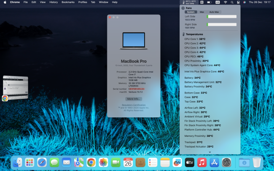Open the Tab menu
The height and width of the screenshot is (171, 274).
[93, 2]
